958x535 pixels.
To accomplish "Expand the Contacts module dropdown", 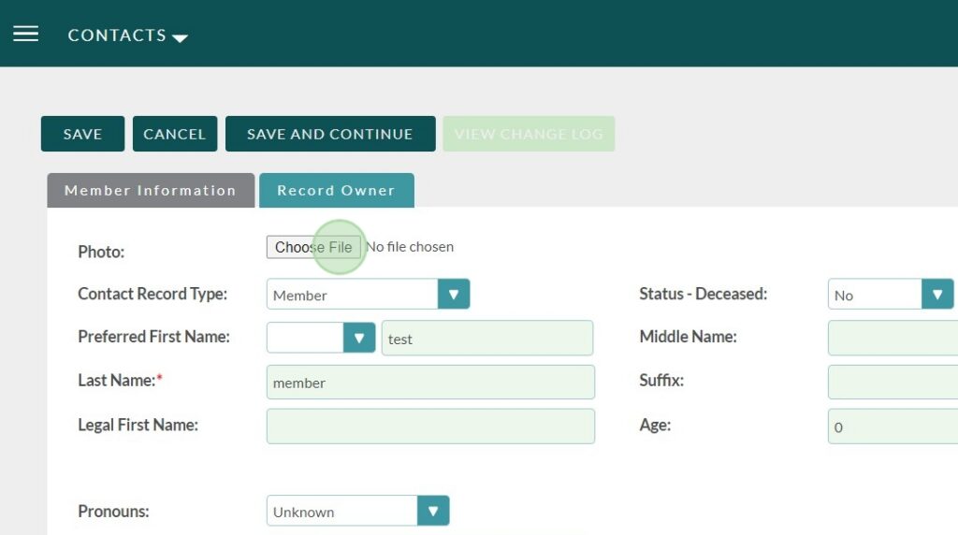I will point(127,36).
